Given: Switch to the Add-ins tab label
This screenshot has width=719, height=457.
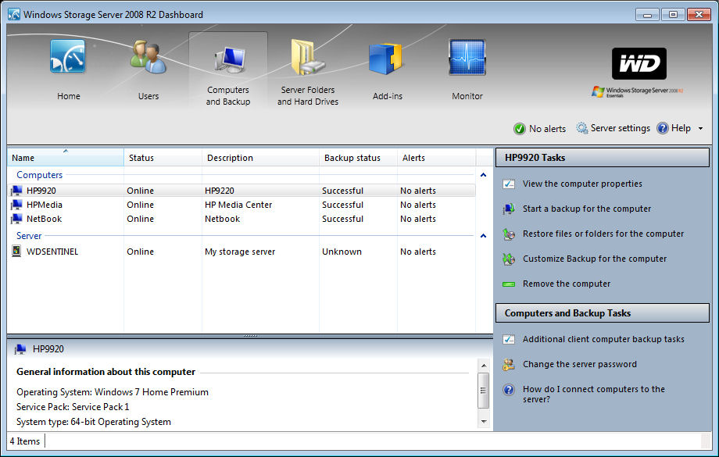Looking at the screenshot, I should 388,96.
